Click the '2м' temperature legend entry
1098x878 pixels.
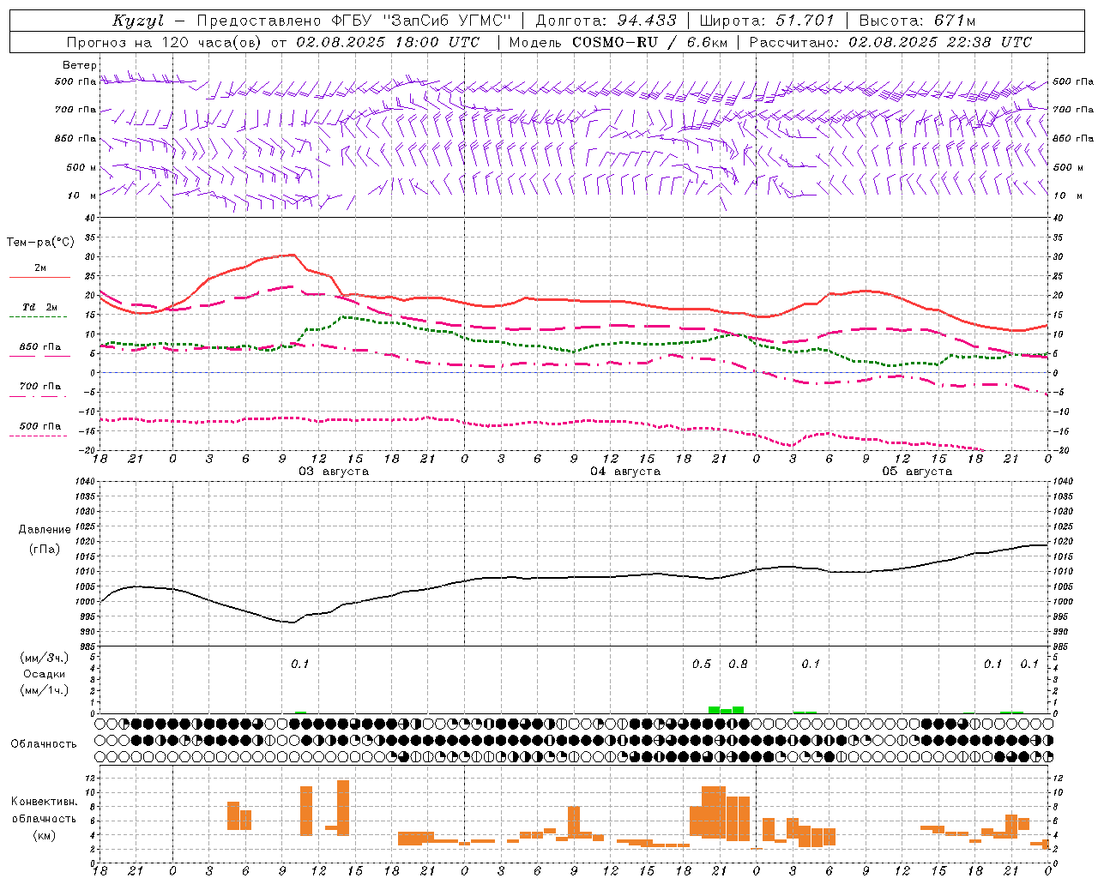(x=40, y=268)
